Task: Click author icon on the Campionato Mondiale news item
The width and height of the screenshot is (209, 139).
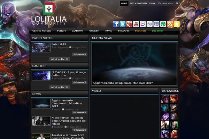Action: (53, 109)
